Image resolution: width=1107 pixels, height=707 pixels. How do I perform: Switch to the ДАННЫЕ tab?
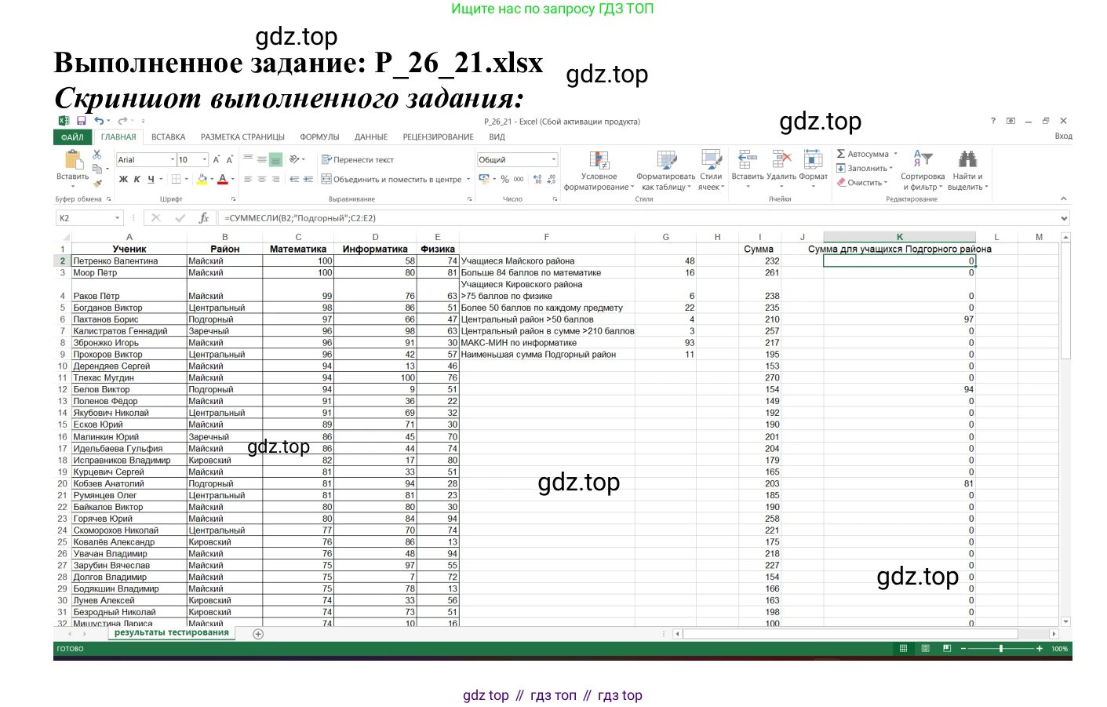[x=371, y=137]
